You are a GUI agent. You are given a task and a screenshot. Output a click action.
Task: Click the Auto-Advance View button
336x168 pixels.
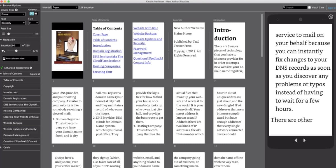pyautogui.click(x=20, y=59)
